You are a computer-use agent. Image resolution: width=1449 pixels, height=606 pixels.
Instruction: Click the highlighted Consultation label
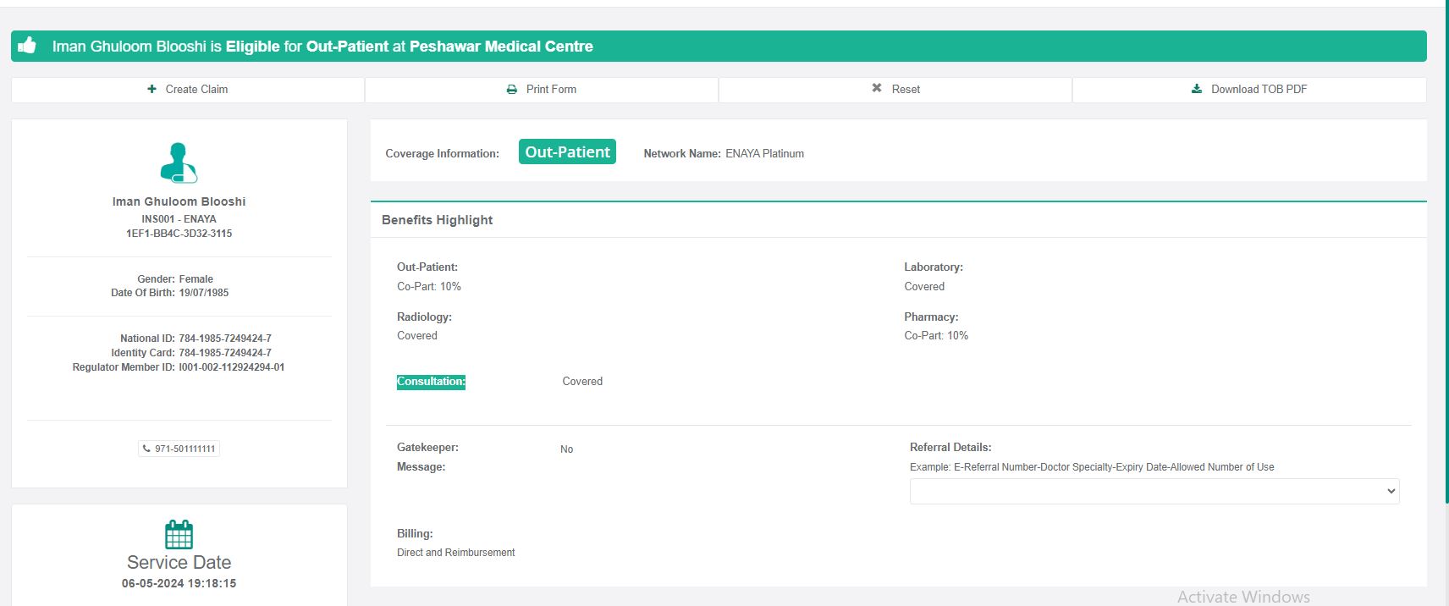pyautogui.click(x=431, y=382)
